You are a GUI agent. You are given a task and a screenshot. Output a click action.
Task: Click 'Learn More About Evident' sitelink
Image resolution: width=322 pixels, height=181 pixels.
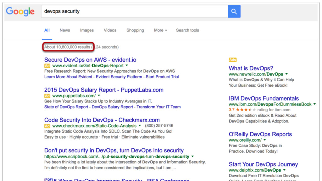68,77
